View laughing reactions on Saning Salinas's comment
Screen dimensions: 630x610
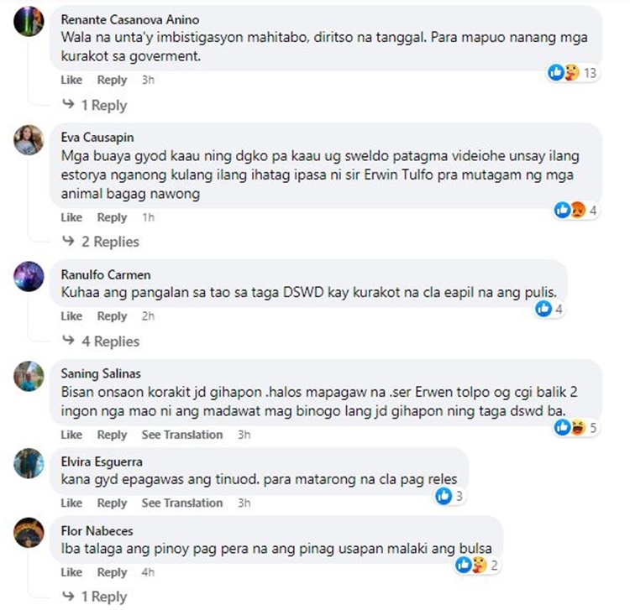578,427
